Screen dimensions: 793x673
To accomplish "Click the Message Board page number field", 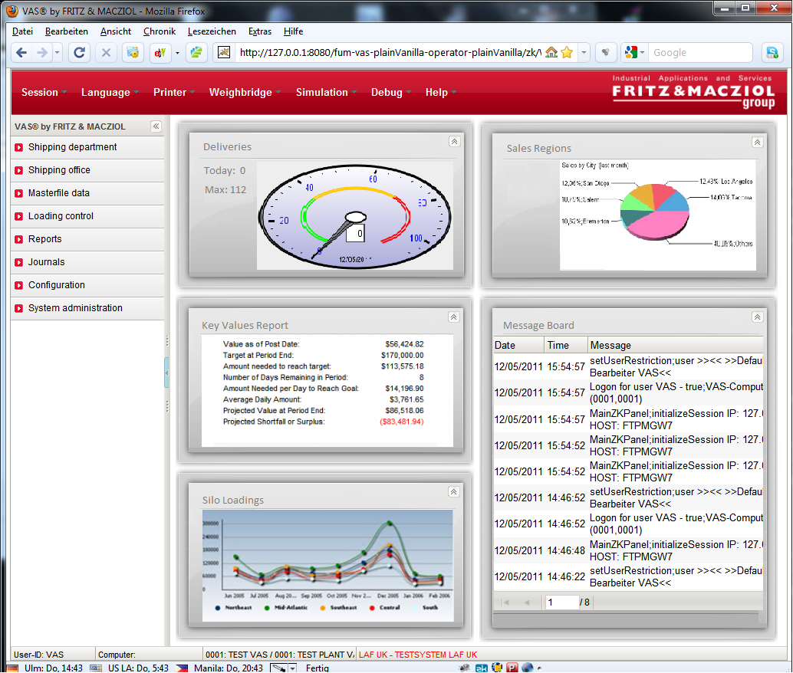I will tap(561, 602).
